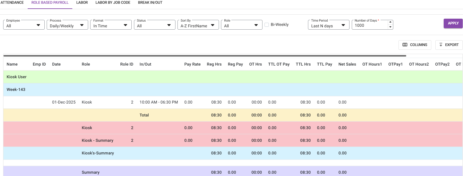Switch to the Attendance tab
The width and height of the screenshot is (463, 176).
12,3
